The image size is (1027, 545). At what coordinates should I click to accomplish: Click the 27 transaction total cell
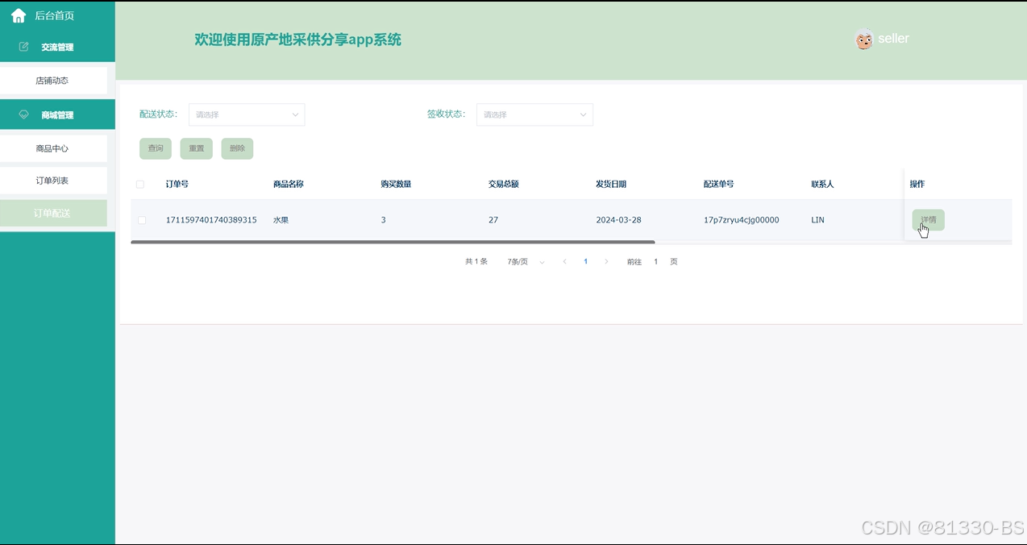coord(493,220)
